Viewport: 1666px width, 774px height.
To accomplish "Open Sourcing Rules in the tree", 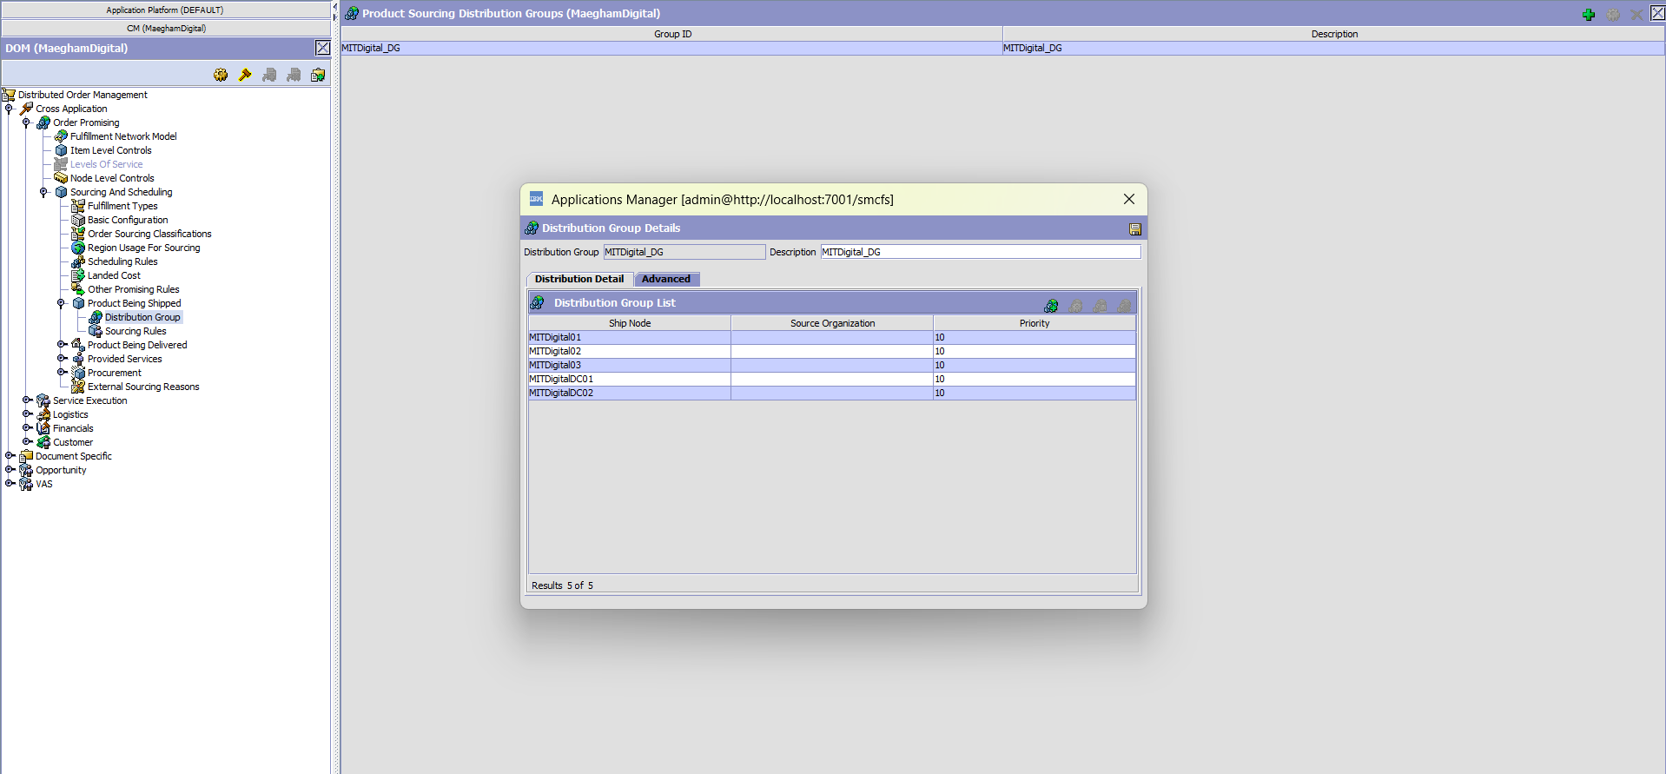I will (136, 331).
